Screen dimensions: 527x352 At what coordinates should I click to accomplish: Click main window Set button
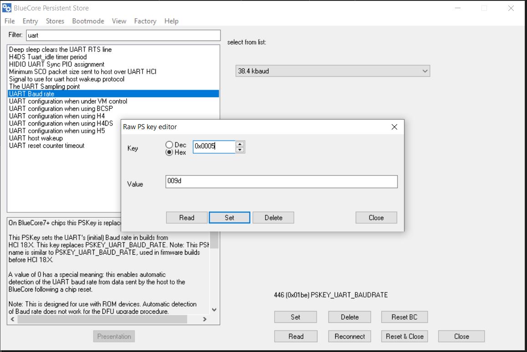(x=296, y=317)
